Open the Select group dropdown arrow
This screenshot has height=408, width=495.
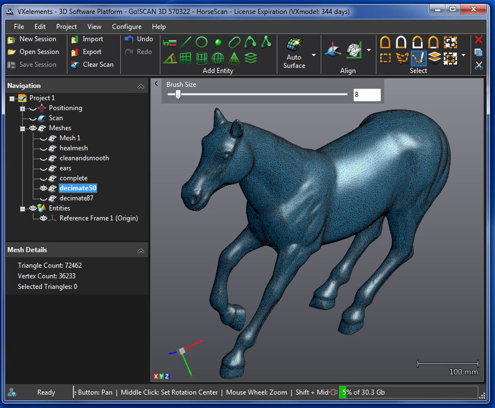[463, 55]
